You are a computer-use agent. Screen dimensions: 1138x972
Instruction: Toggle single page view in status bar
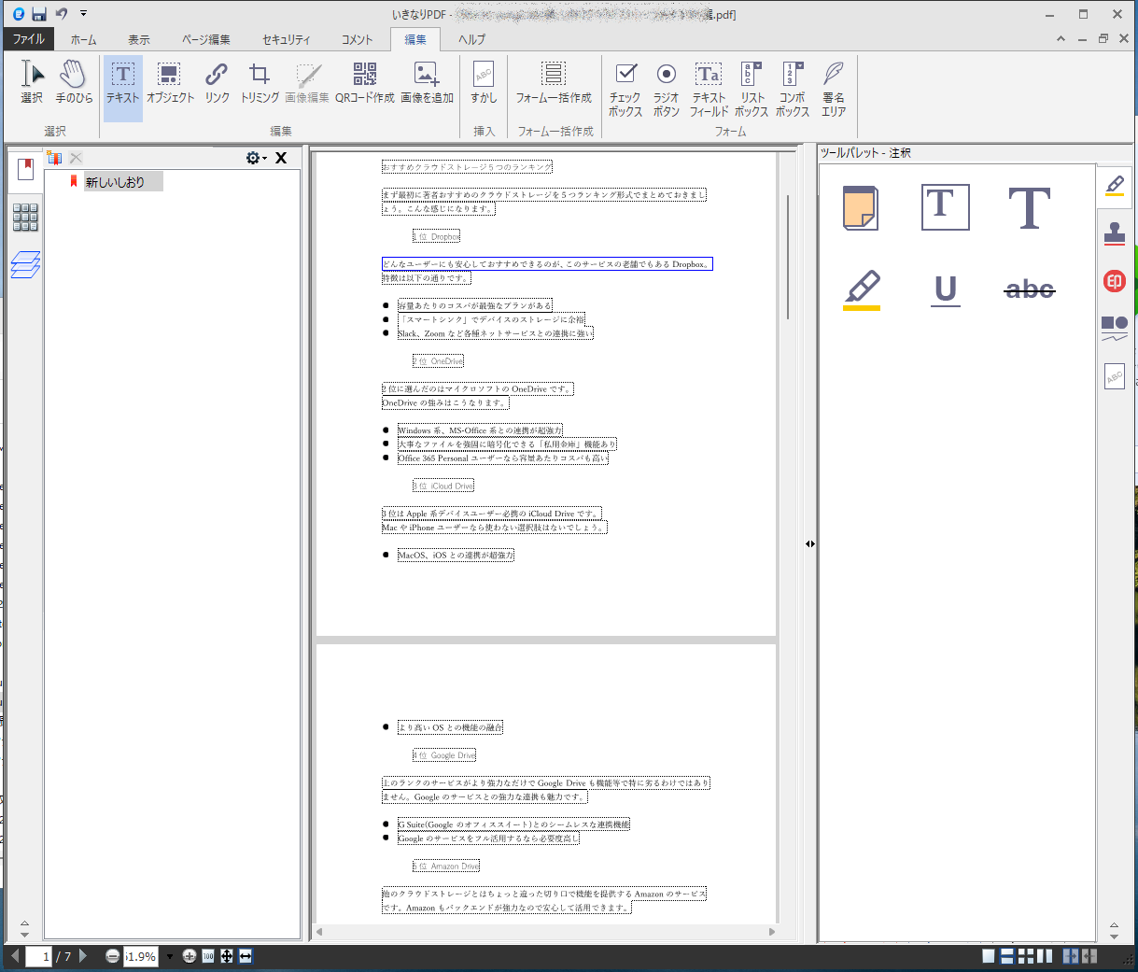point(989,956)
